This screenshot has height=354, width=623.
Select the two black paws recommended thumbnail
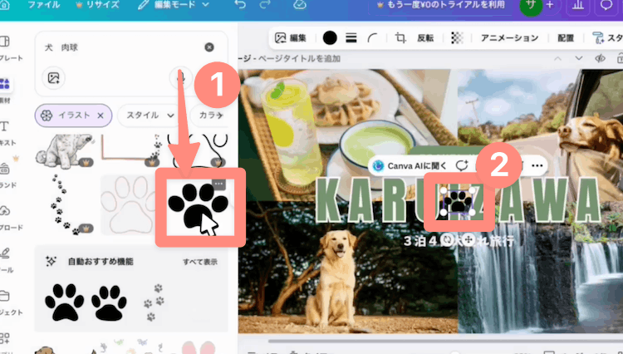tap(86, 302)
